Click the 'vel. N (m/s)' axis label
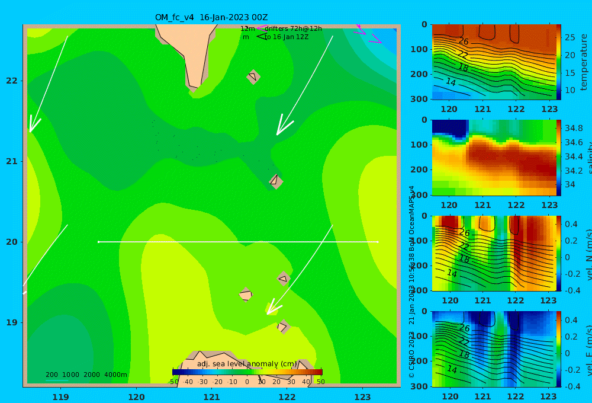592x403 pixels. 588,254
